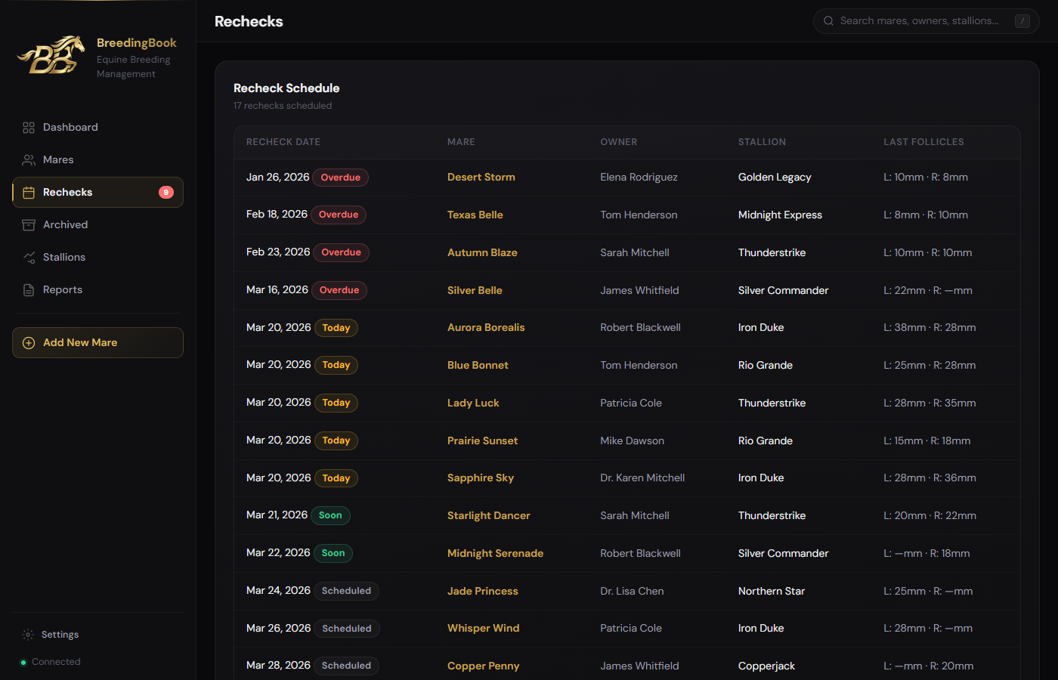Open the Whisper Wind mare record
1058x680 pixels.
[x=484, y=629]
